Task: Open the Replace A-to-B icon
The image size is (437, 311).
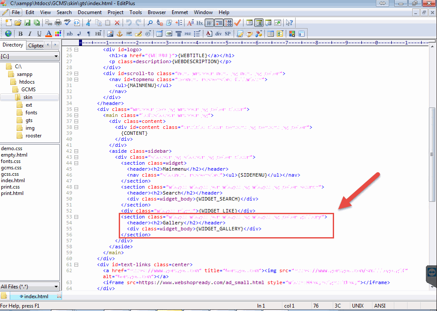Action: (159, 23)
